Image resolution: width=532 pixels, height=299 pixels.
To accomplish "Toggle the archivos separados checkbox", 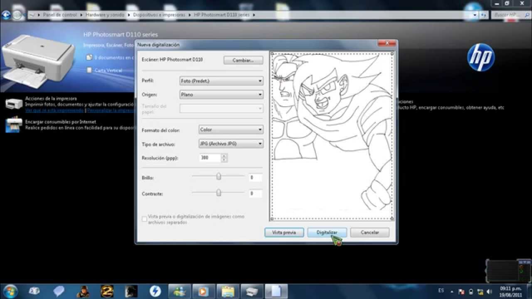I will point(145,219).
